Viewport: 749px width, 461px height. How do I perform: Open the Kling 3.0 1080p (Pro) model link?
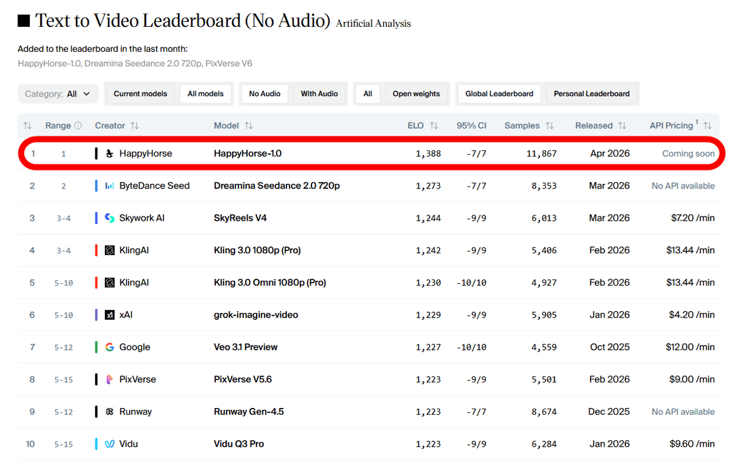tap(257, 250)
